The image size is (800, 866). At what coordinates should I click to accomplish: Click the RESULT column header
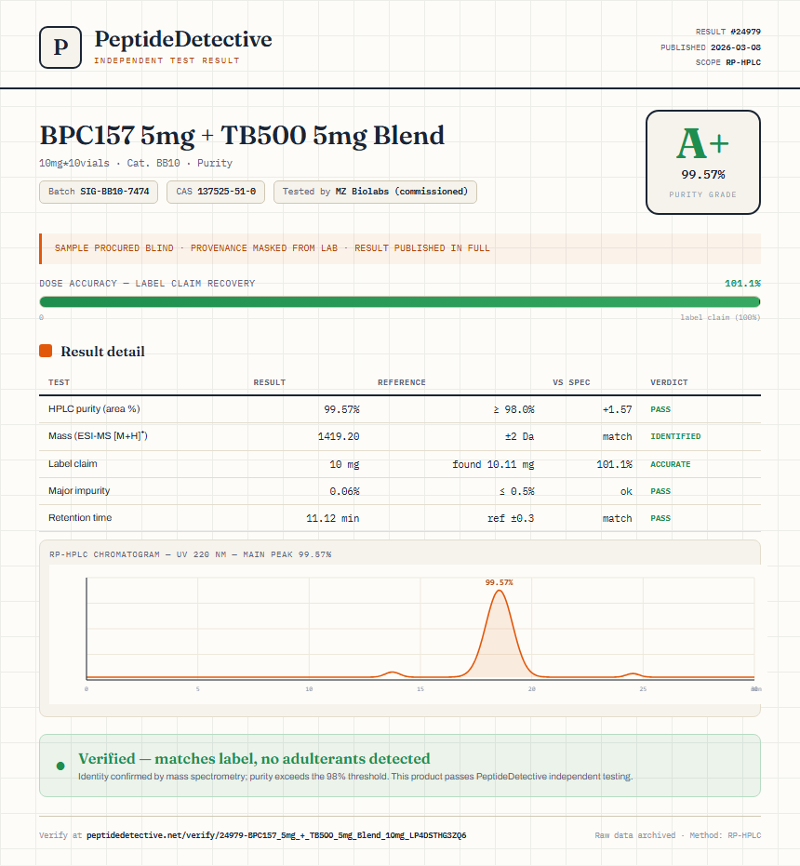270,382
